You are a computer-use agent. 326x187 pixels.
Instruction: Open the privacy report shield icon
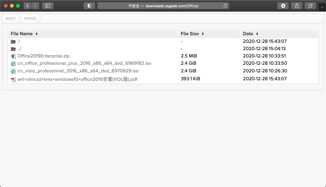[x=90, y=6]
